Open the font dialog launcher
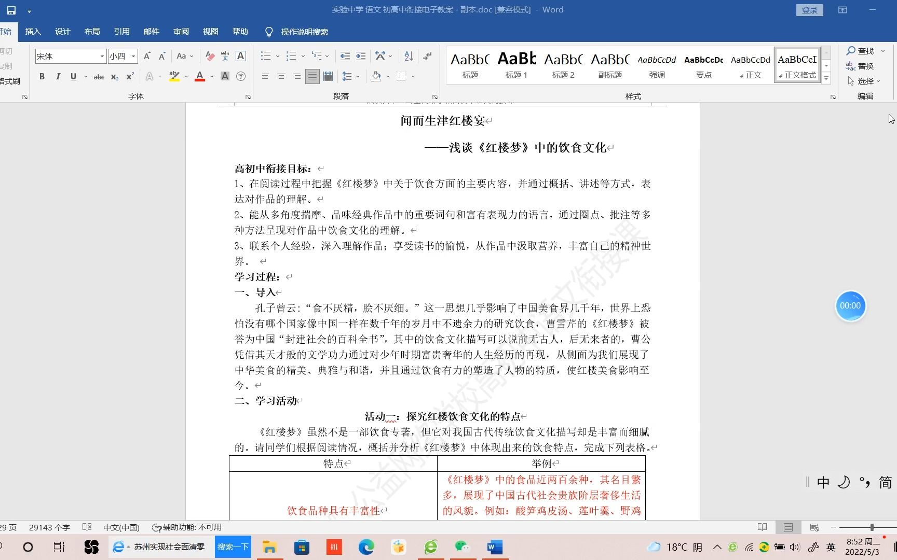 tap(248, 97)
